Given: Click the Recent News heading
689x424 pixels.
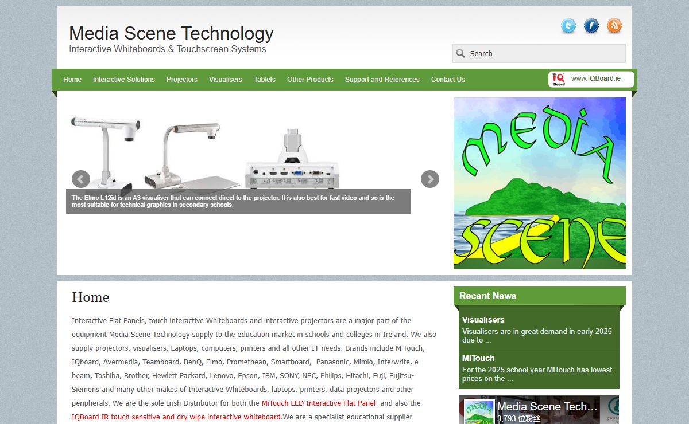Looking at the screenshot, I should point(488,296).
